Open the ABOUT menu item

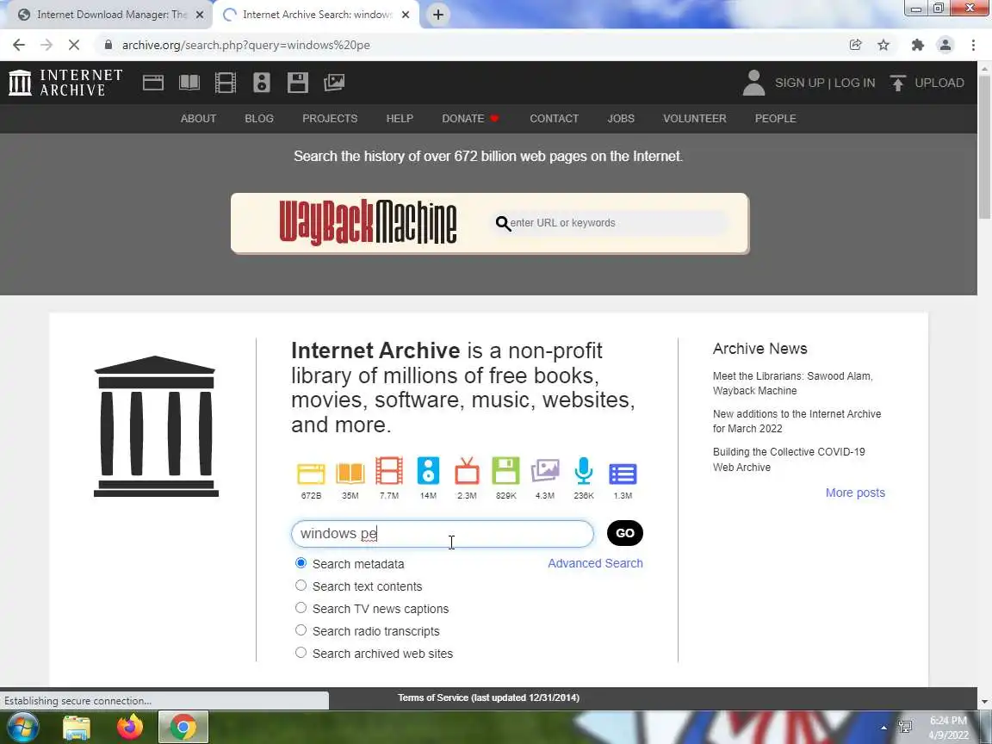pos(198,118)
